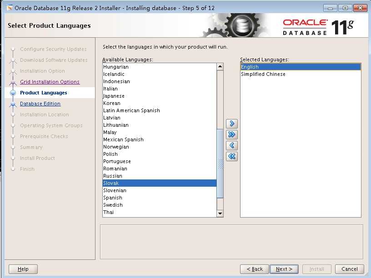Click the Oracle installer title bar icon
371x278 pixels.
click(x=10, y=8)
